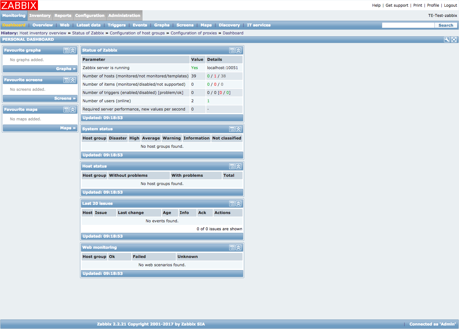This screenshot has height=329, width=459.
Task: Open System status widget menu icon
Action: (232, 129)
